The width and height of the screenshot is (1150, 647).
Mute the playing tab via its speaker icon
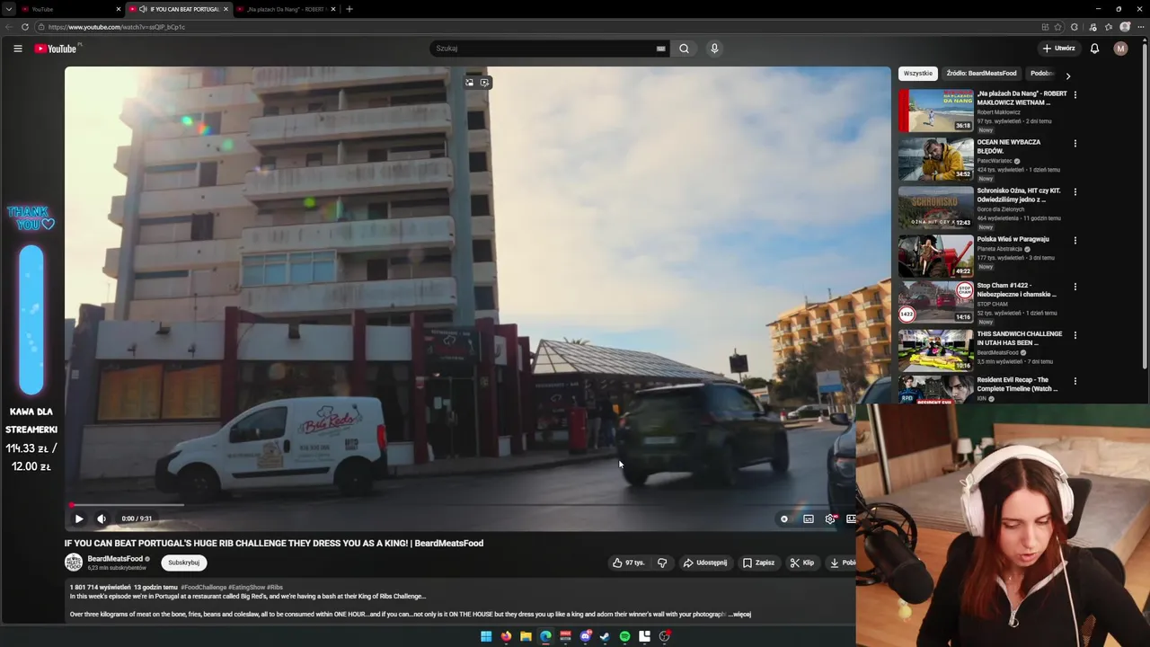143,9
